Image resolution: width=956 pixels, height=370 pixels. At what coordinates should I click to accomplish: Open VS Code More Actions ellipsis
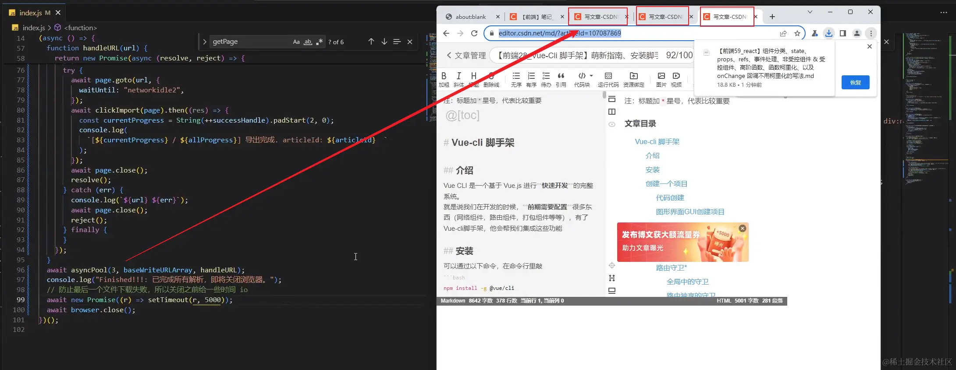point(944,12)
